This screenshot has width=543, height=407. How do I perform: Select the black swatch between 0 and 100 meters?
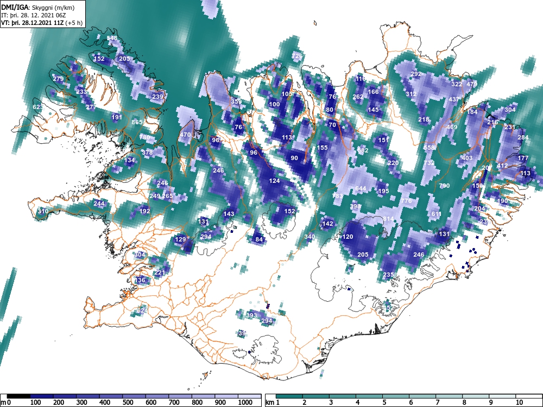[x=18, y=396]
